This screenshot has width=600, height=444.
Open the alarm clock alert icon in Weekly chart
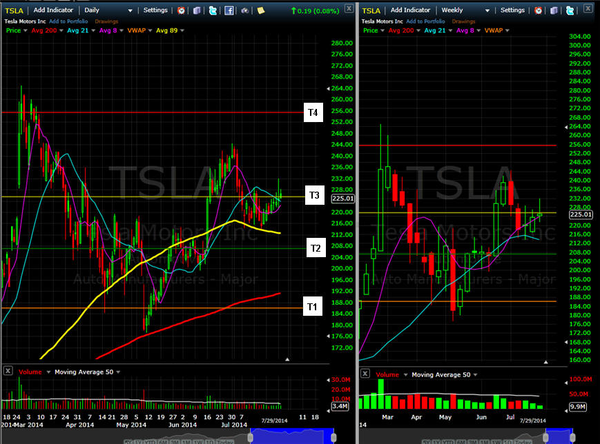[538, 10]
